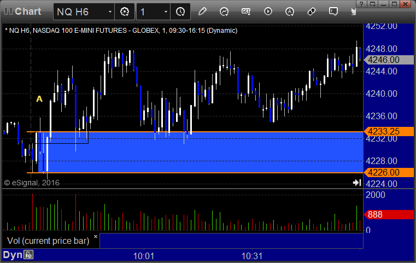Expand the NQ H6 symbol dropdown arrow
The height and width of the screenshot is (263, 416).
tap(110, 11)
